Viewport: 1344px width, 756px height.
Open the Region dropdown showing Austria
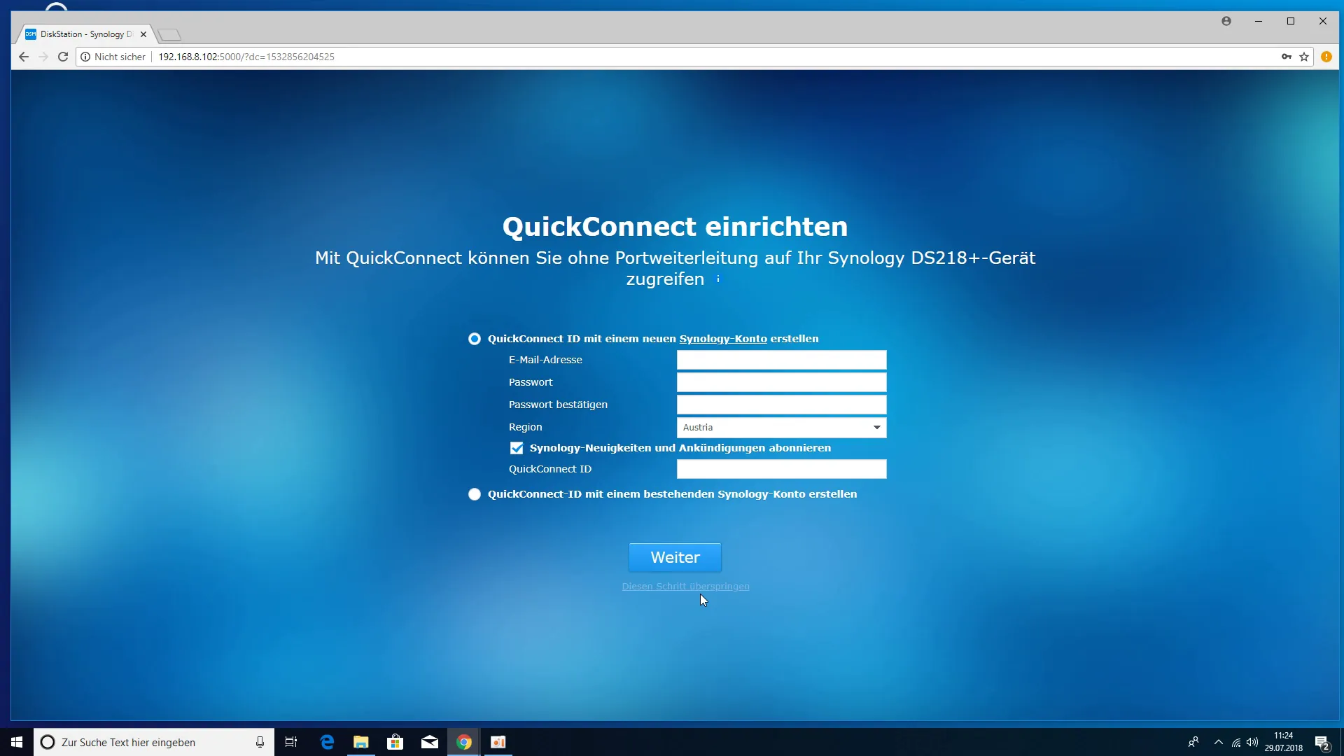781,427
